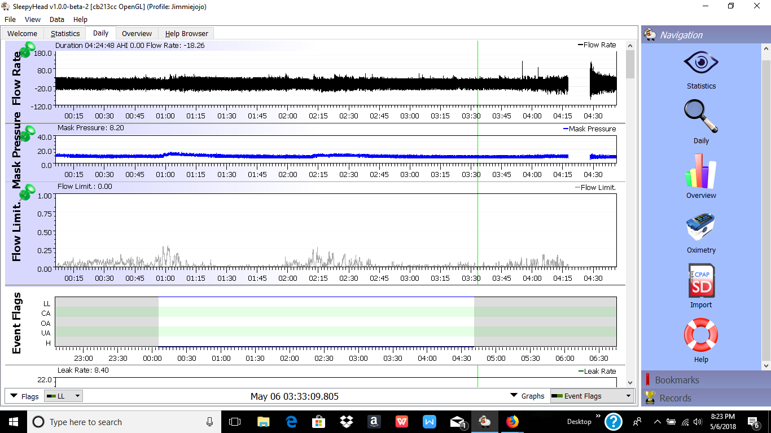Image resolution: width=771 pixels, height=433 pixels.
Task: Unpin the Mask Pressure graph pin
Action: point(27,134)
